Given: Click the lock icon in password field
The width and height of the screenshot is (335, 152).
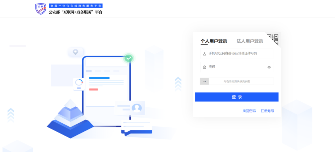Looking at the screenshot, I should click(x=204, y=67).
